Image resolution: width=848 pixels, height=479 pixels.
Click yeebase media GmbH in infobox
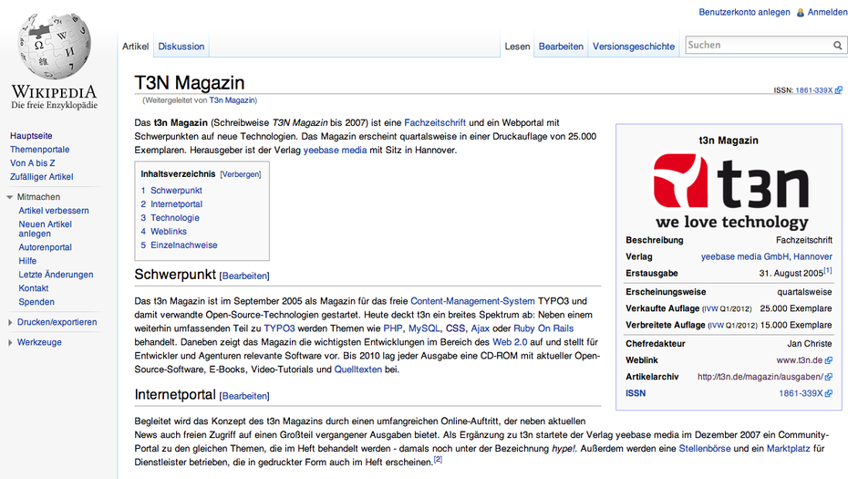coord(745,257)
